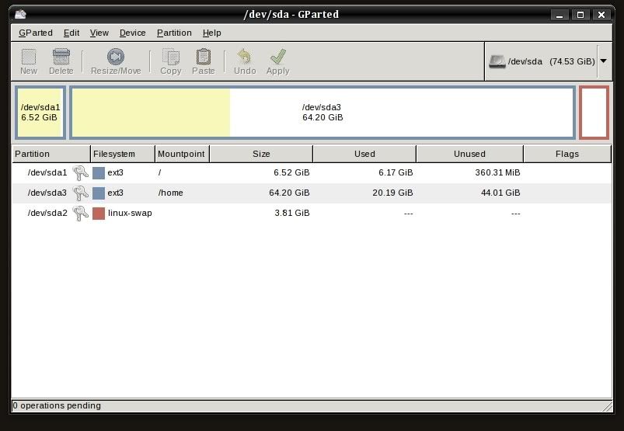
Task: Click the GParted title bar application icon
Action: (x=20, y=15)
